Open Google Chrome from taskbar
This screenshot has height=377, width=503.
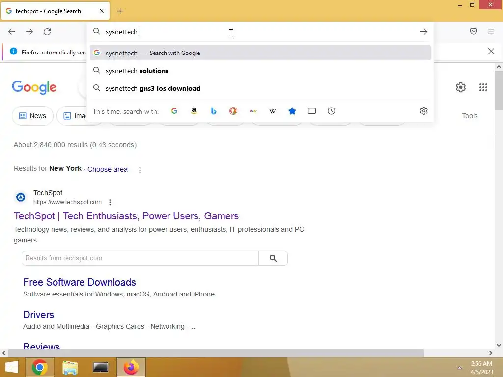[40, 367]
